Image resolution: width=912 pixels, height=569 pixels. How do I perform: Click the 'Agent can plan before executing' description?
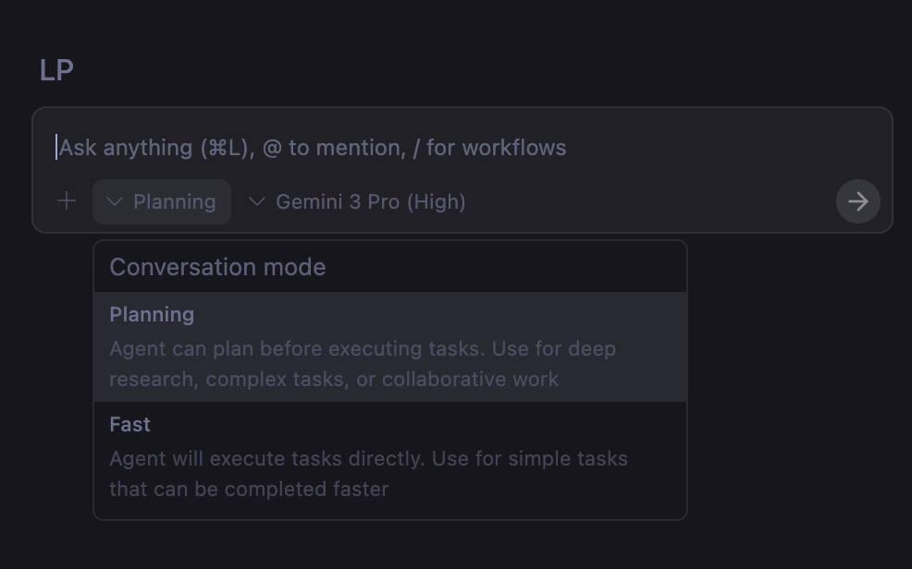[x=363, y=349]
